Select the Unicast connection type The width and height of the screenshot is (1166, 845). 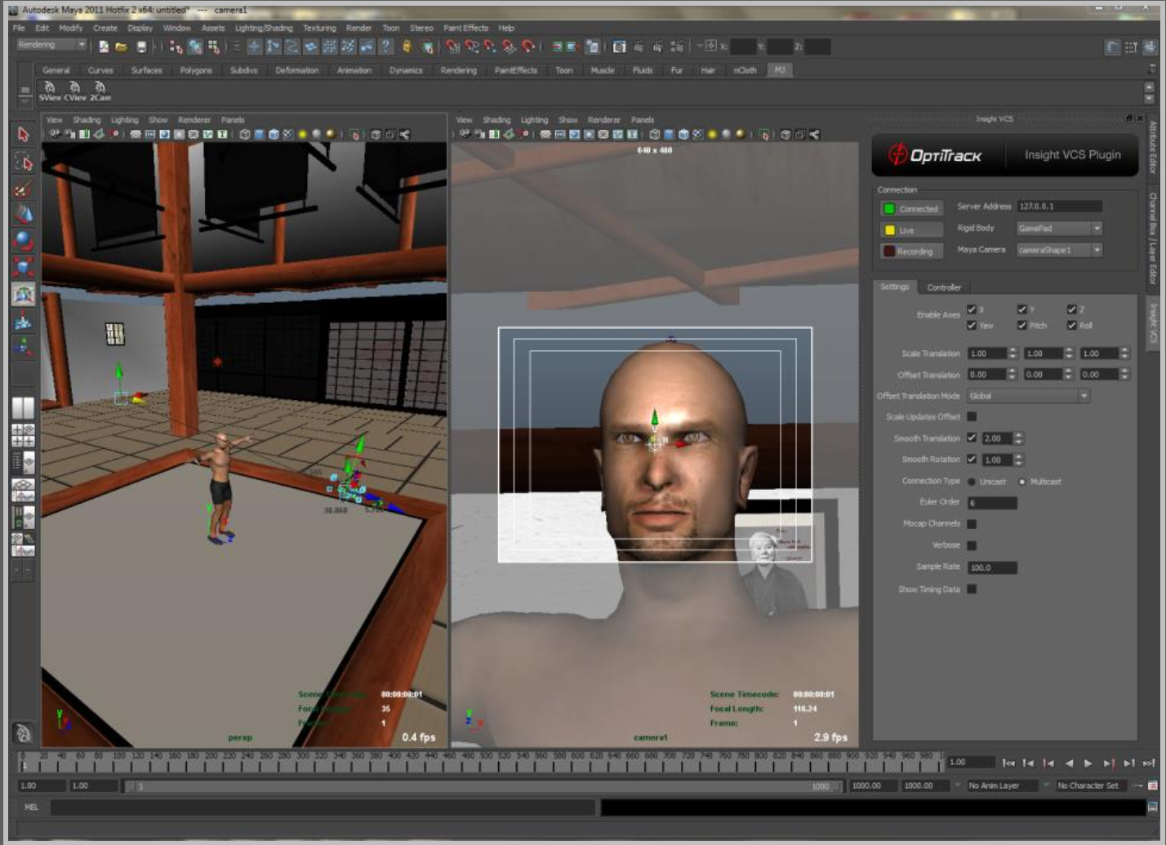[x=971, y=481]
